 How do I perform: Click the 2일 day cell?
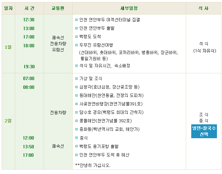pos(8,121)
